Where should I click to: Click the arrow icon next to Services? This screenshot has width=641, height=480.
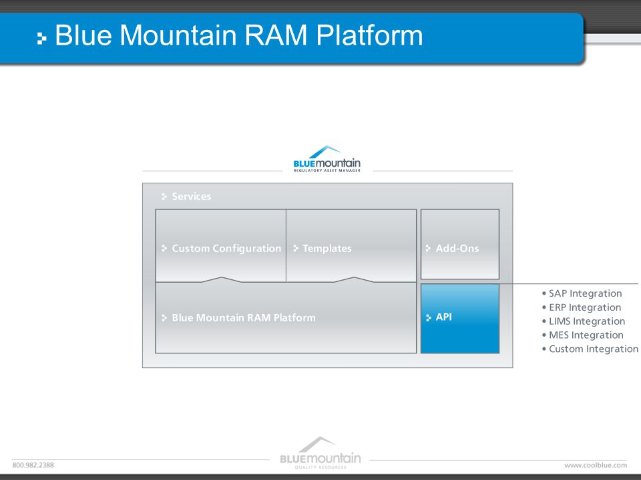(164, 197)
